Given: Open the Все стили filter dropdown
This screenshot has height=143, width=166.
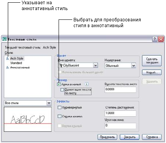Looking at the screenshot, I should click(x=49, y=103).
